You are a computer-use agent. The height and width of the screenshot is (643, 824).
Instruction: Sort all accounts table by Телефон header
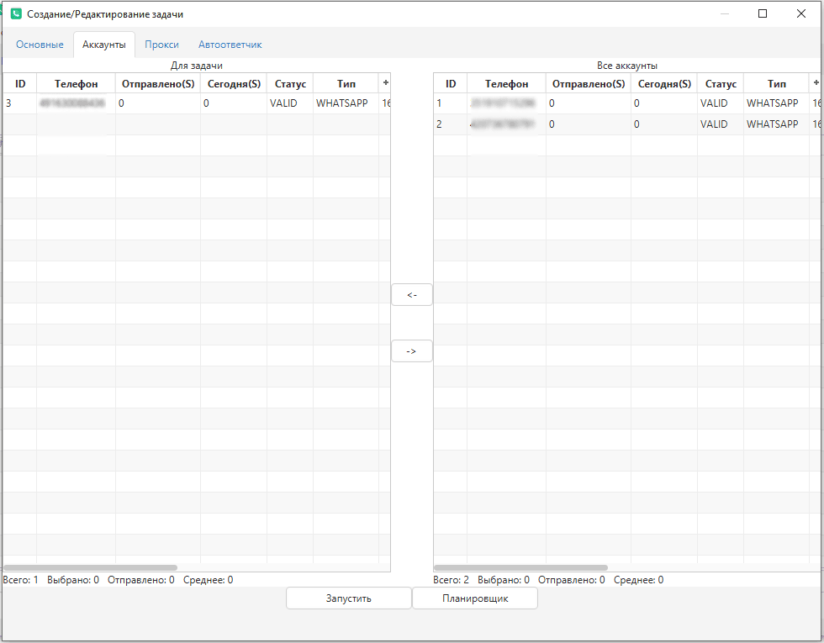(506, 83)
